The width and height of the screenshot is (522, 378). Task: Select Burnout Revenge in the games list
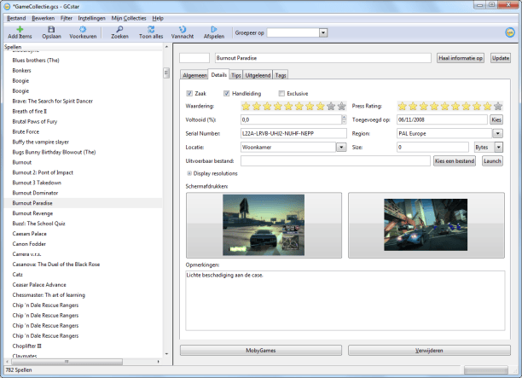33,213
